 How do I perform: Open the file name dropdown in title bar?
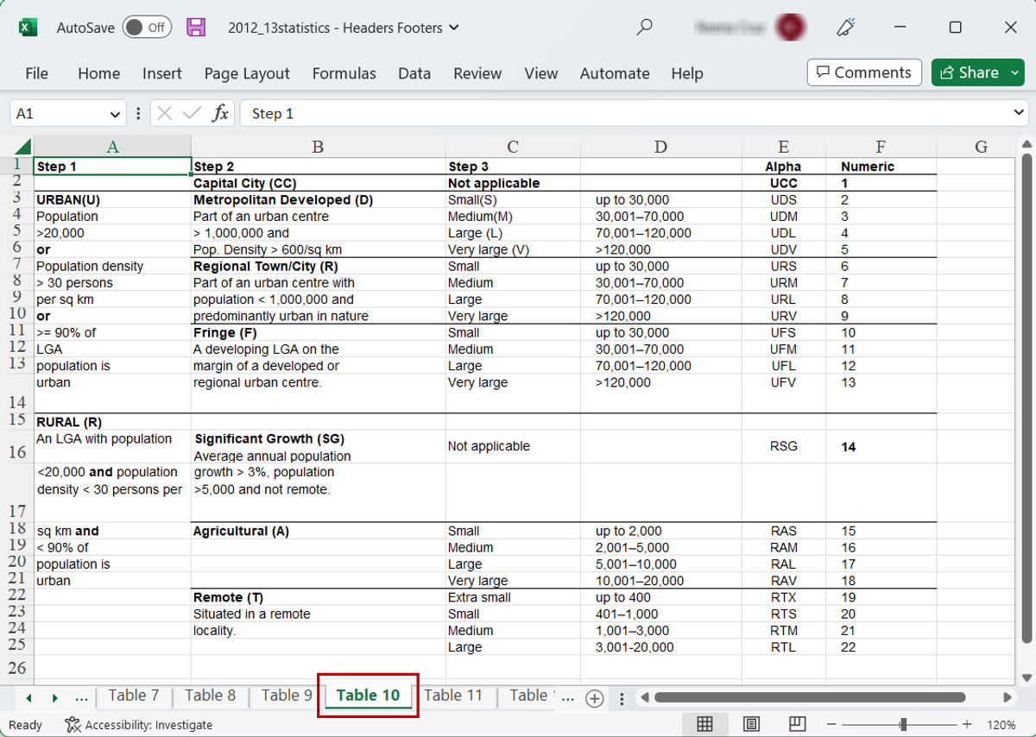(454, 28)
